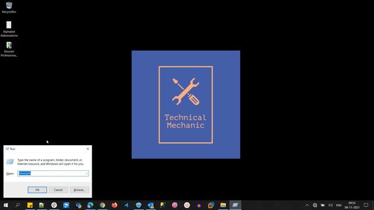Click OK in the Run dialog

[37, 190]
